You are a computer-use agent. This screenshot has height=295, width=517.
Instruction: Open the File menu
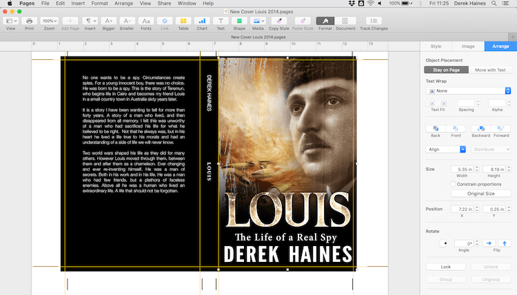(x=45, y=3)
